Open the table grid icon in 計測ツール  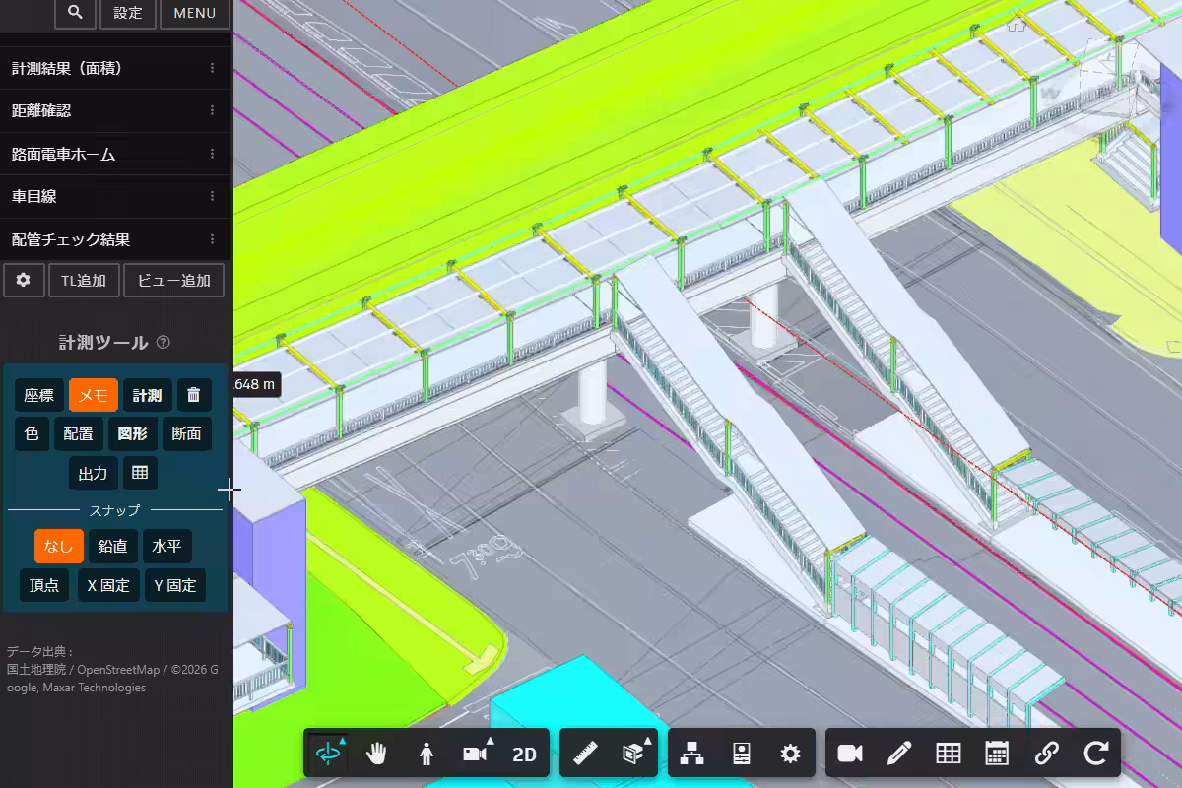click(x=140, y=474)
